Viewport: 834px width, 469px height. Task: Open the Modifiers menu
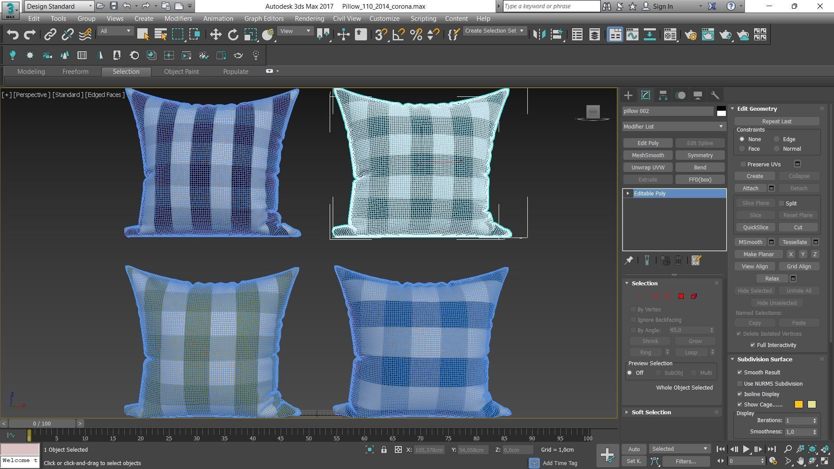(178, 19)
